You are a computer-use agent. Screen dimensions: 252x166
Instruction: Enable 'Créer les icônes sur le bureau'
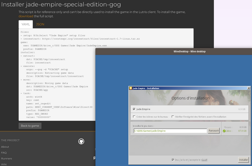pos(134,117)
